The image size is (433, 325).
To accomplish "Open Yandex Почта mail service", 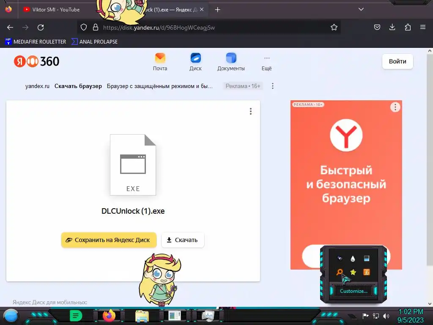I will [x=160, y=62].
